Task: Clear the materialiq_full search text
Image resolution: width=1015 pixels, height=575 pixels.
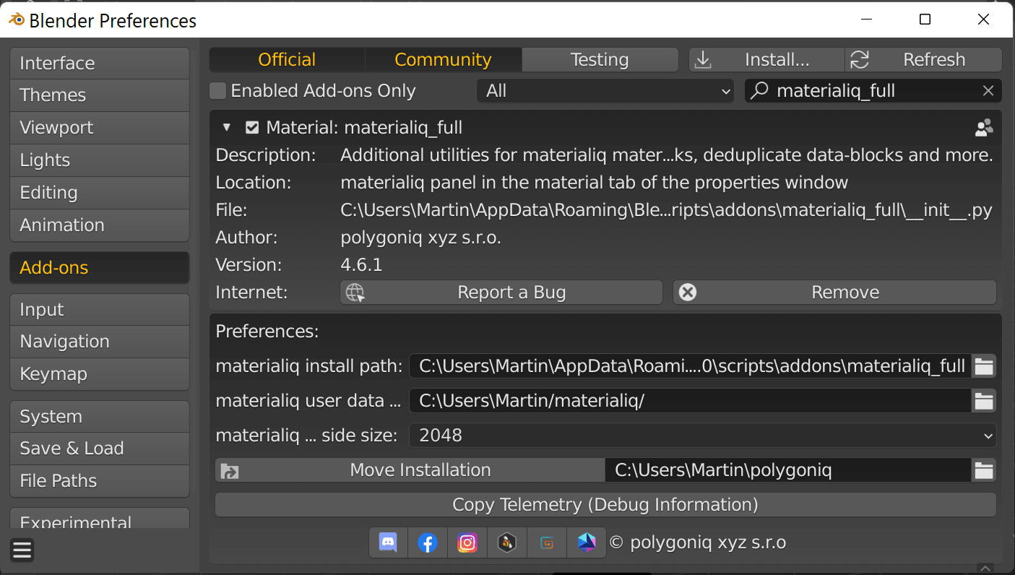Action: click(988, 91)
